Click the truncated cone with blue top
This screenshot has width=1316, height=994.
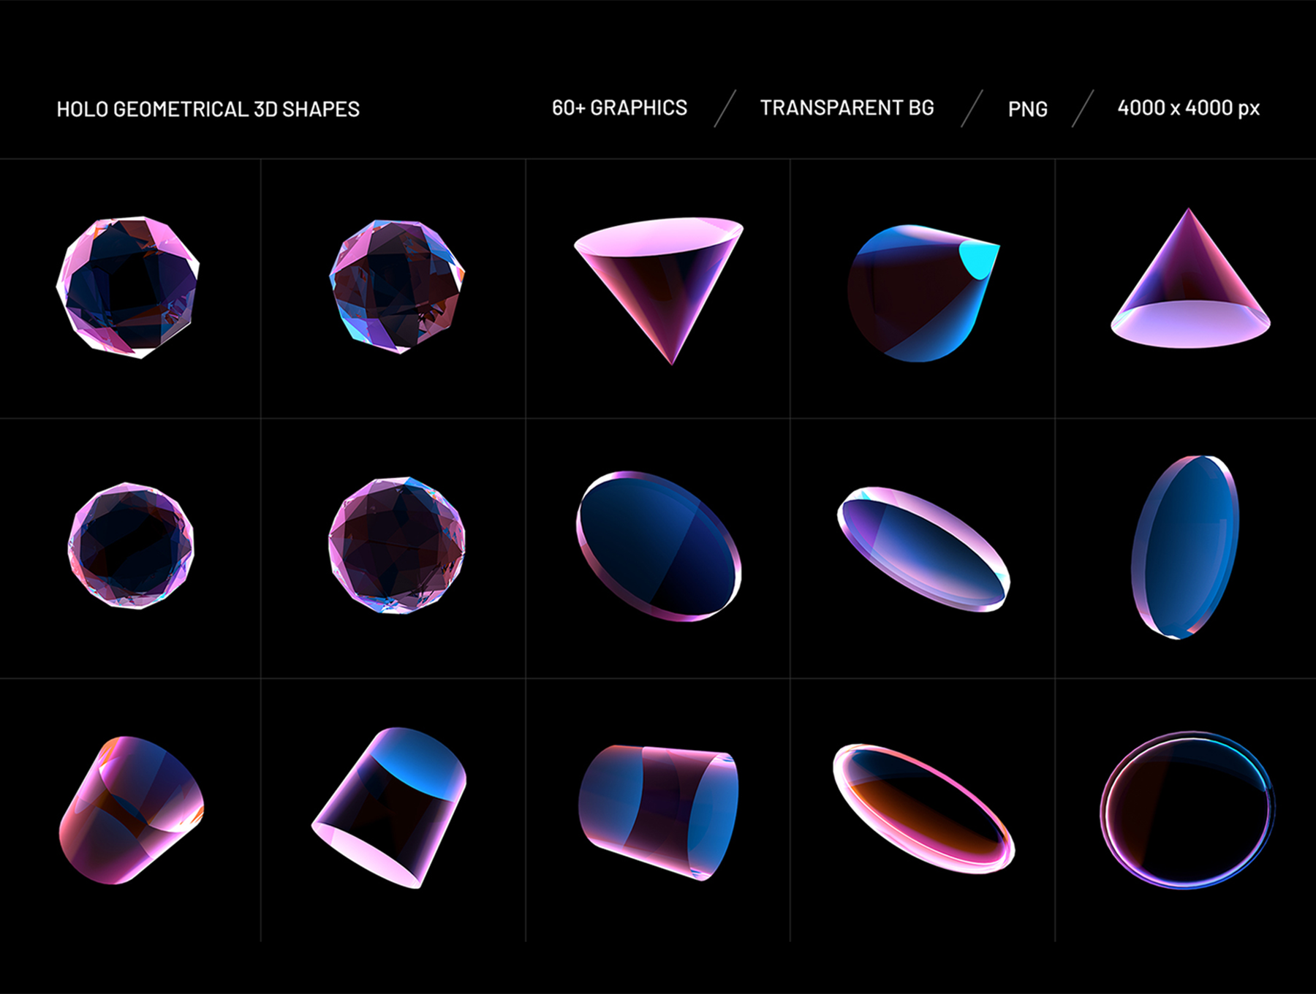point(390,807)
